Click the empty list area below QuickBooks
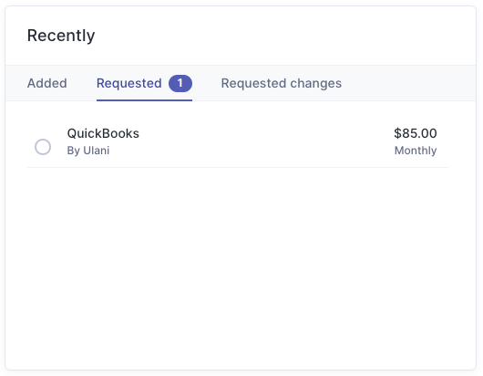This screenshot has width=483, height=376. point(241,266)
